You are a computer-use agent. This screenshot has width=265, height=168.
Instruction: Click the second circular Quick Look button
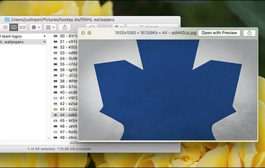[89, 33]
